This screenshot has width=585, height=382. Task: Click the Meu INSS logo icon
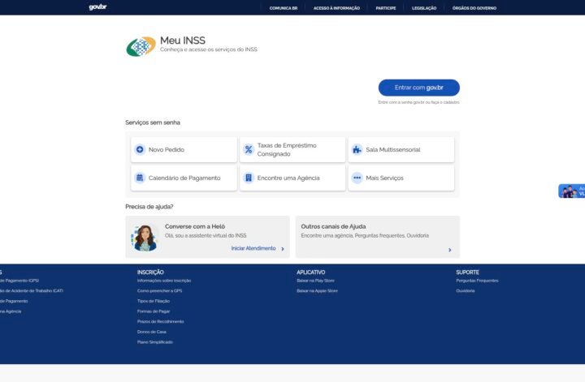pyautogui.click(x=141, y=46)
